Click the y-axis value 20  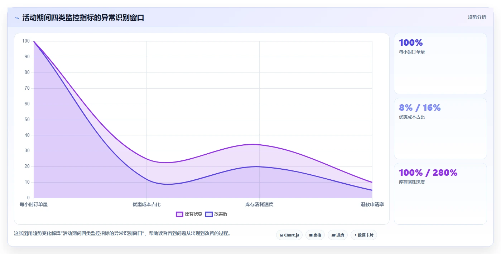pyautogui.click(x=27, y=166)
